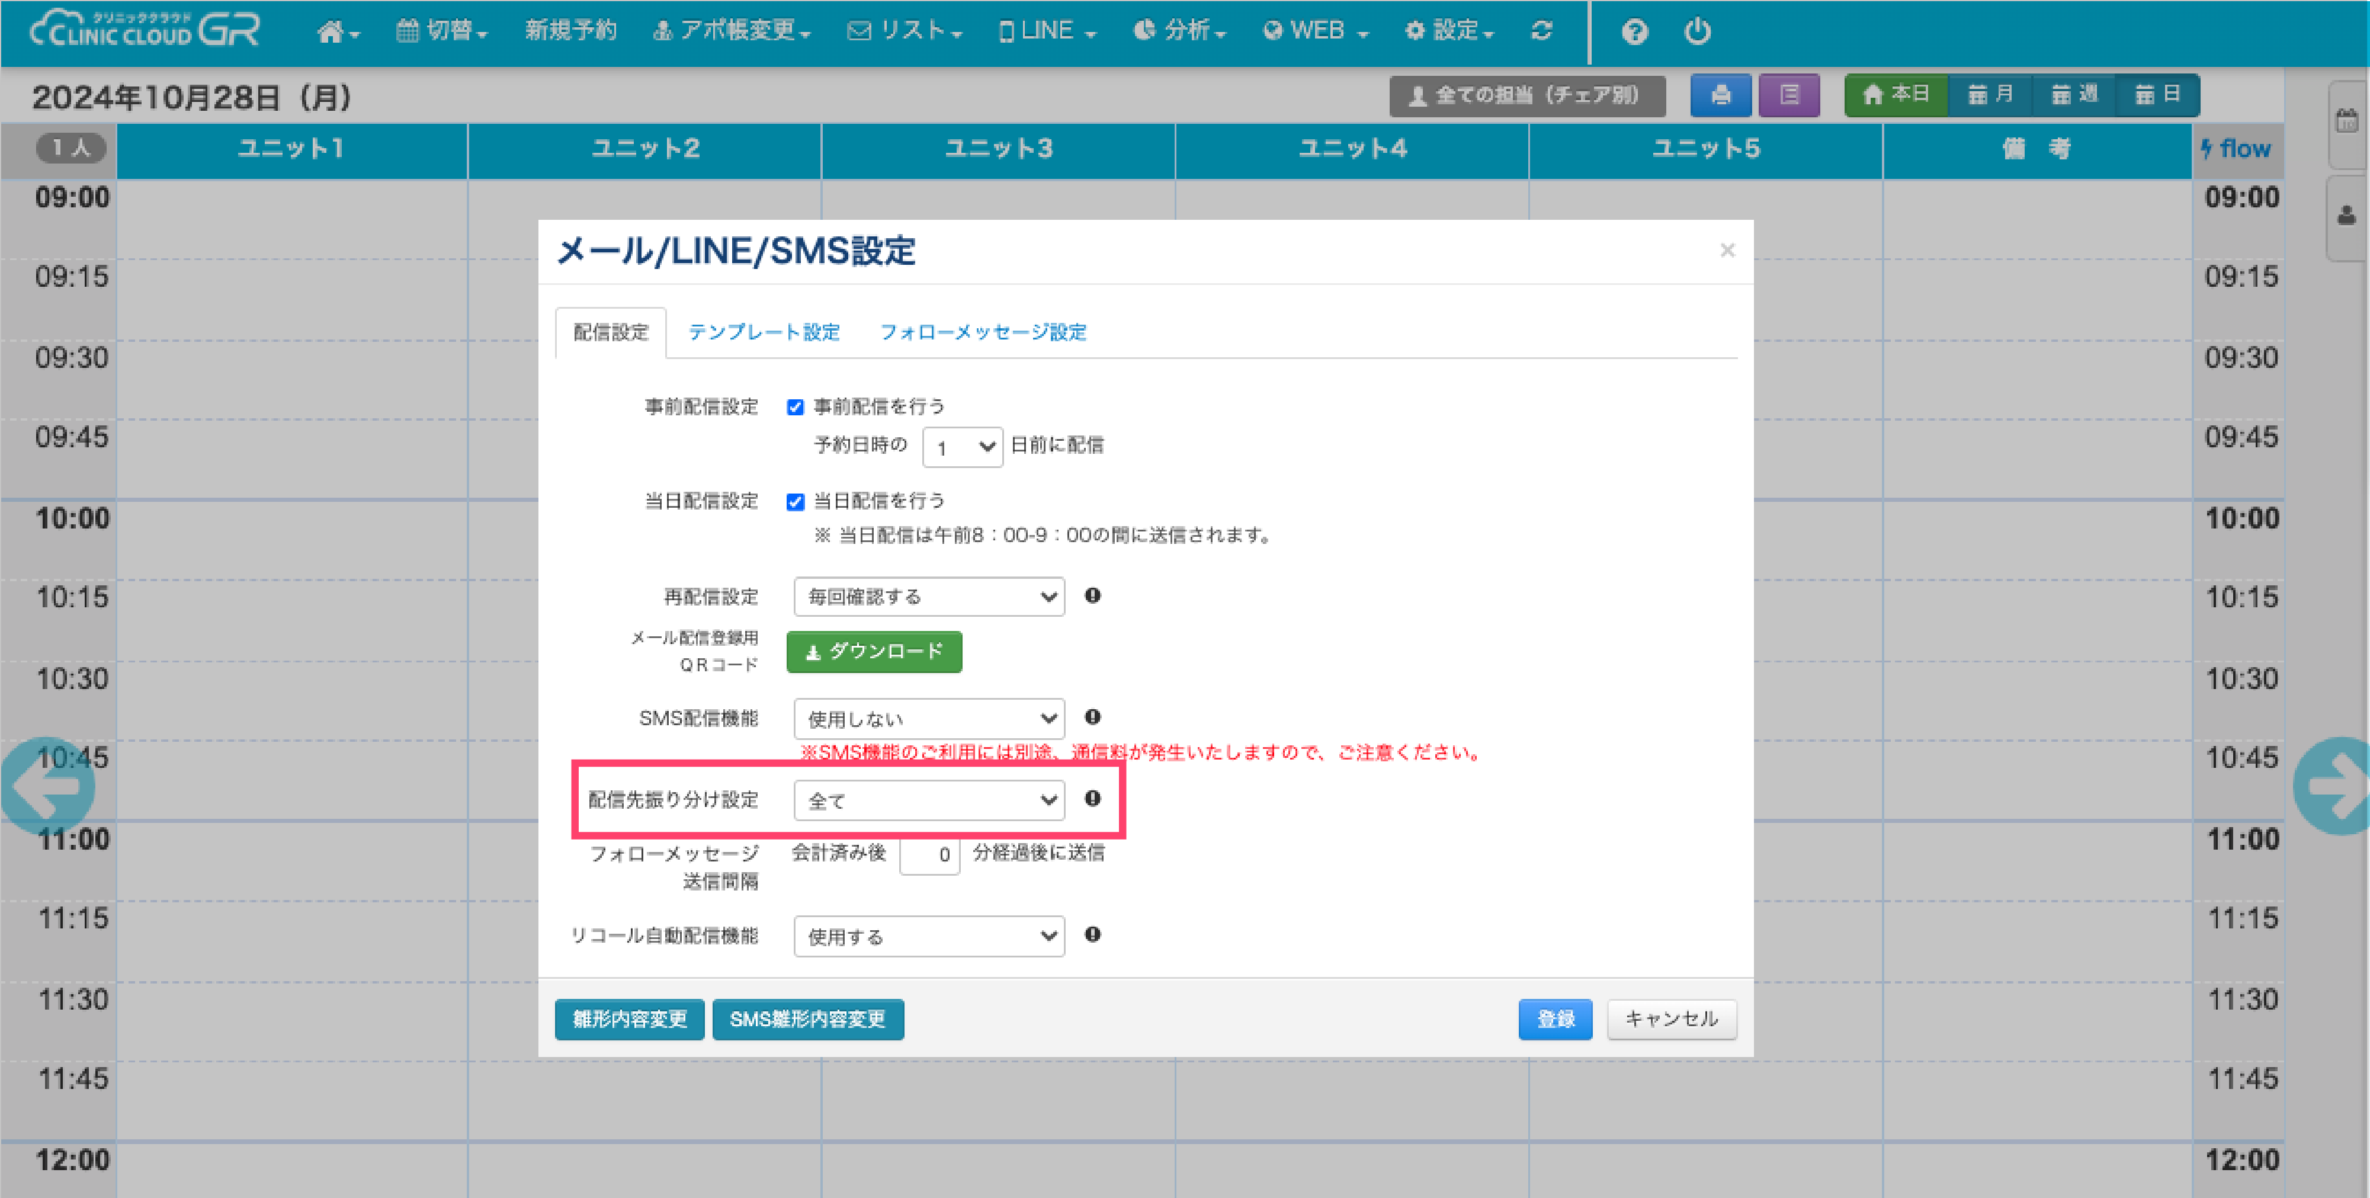Click the power logout icon

tap(1696, 31)
